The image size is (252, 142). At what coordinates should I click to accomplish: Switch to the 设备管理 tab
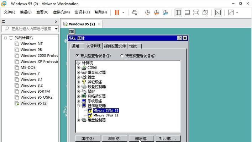93,46
